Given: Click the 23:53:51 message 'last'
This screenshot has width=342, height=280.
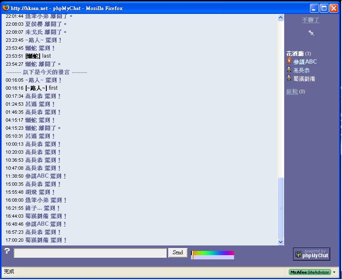Looking at the screenshot, I should point(46,56).
